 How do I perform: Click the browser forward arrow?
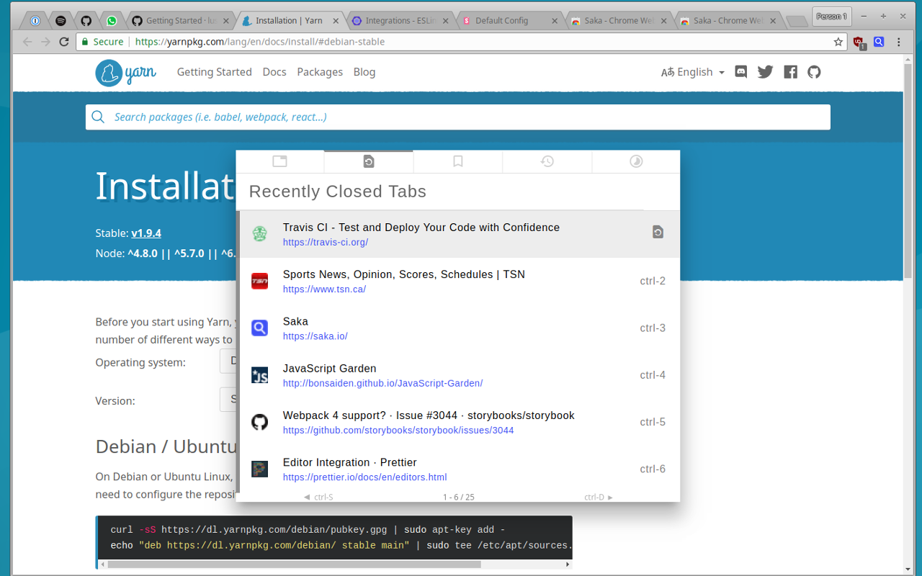coord(45,42)
